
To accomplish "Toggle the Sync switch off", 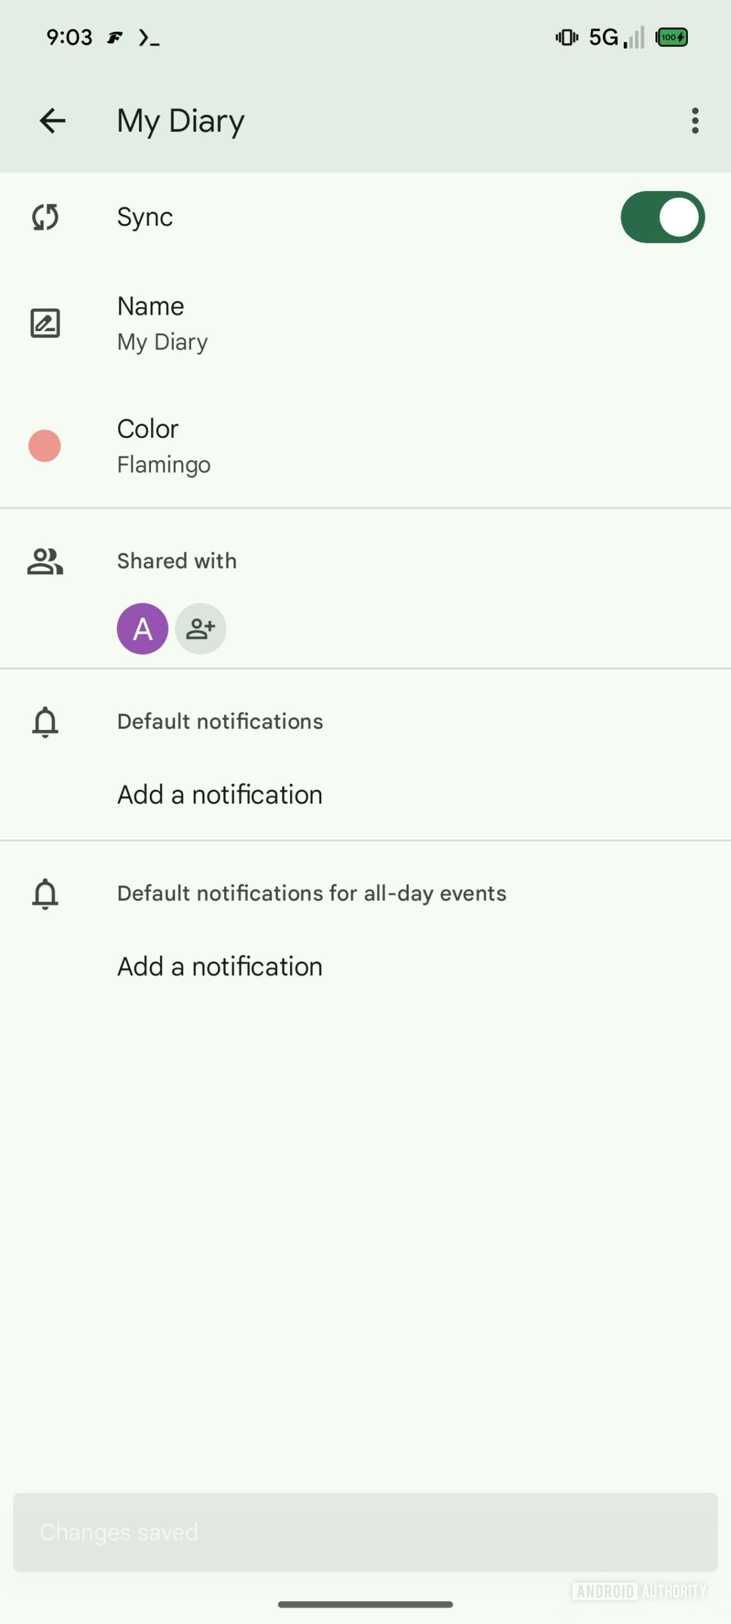I will click(x=662, y=217).
